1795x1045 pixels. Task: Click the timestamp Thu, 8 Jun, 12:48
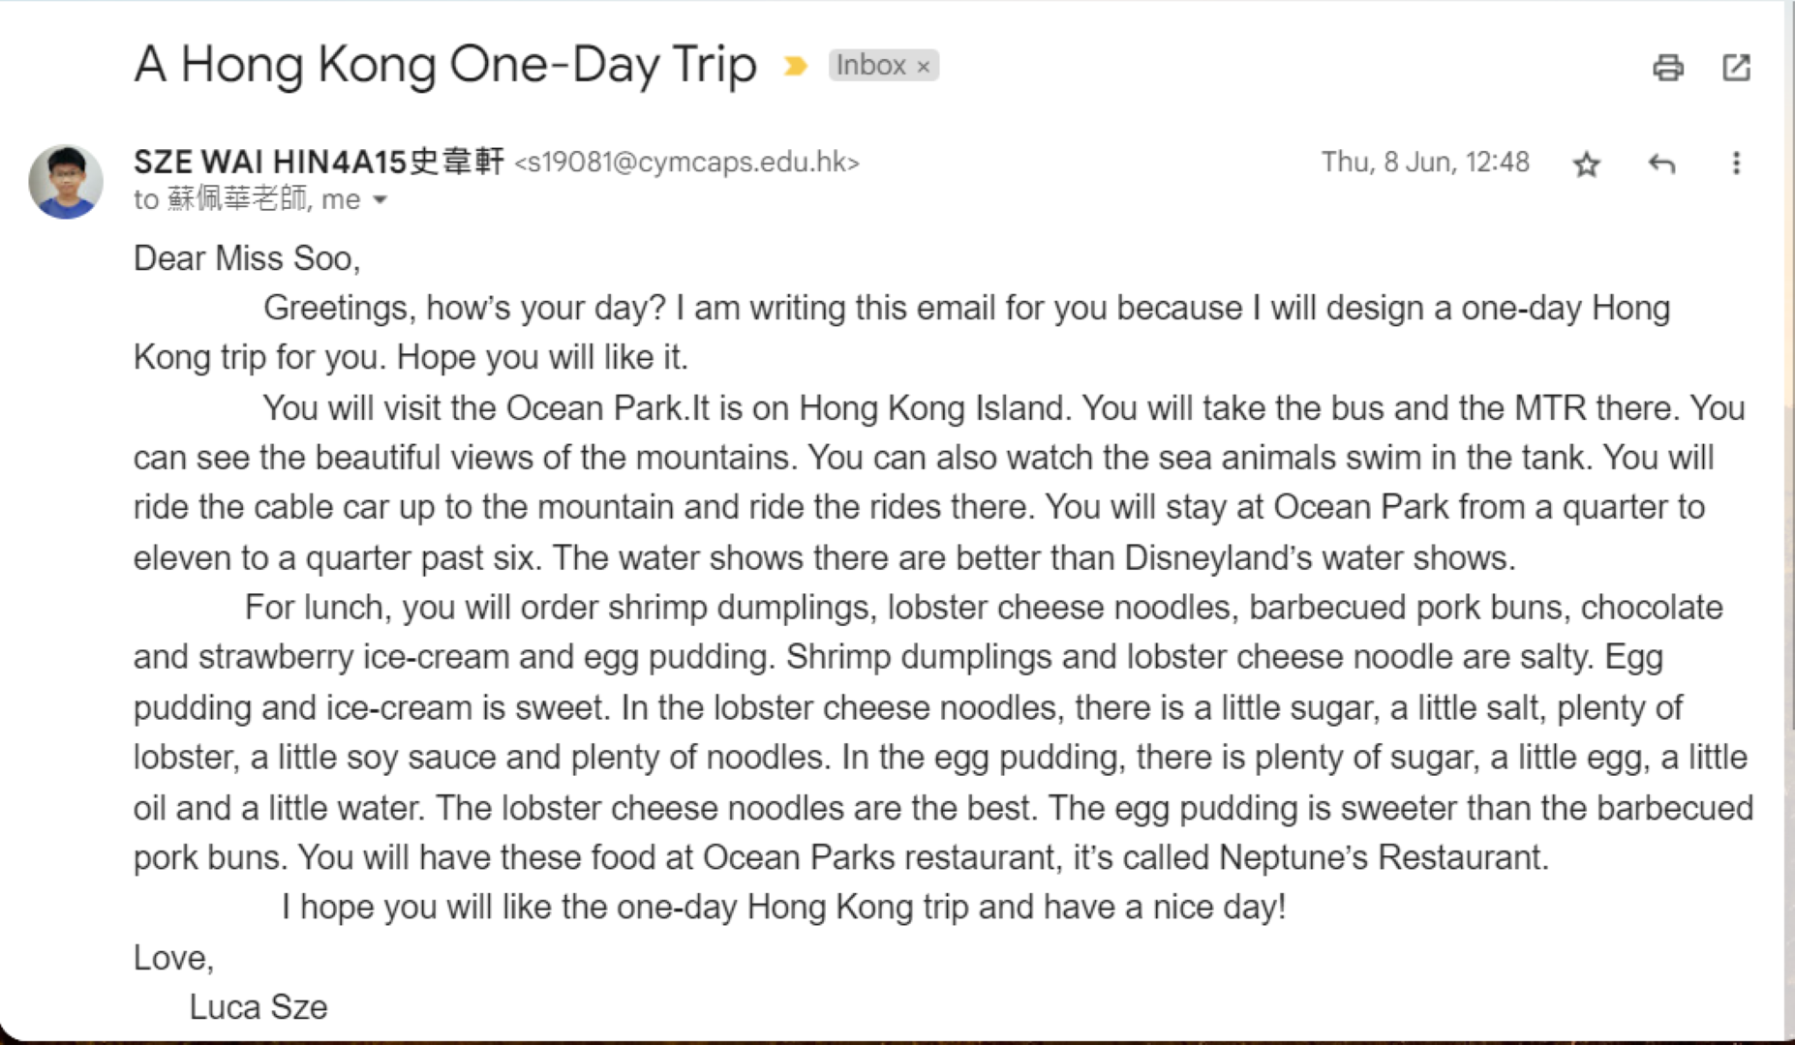click(x=1425, y=162)
